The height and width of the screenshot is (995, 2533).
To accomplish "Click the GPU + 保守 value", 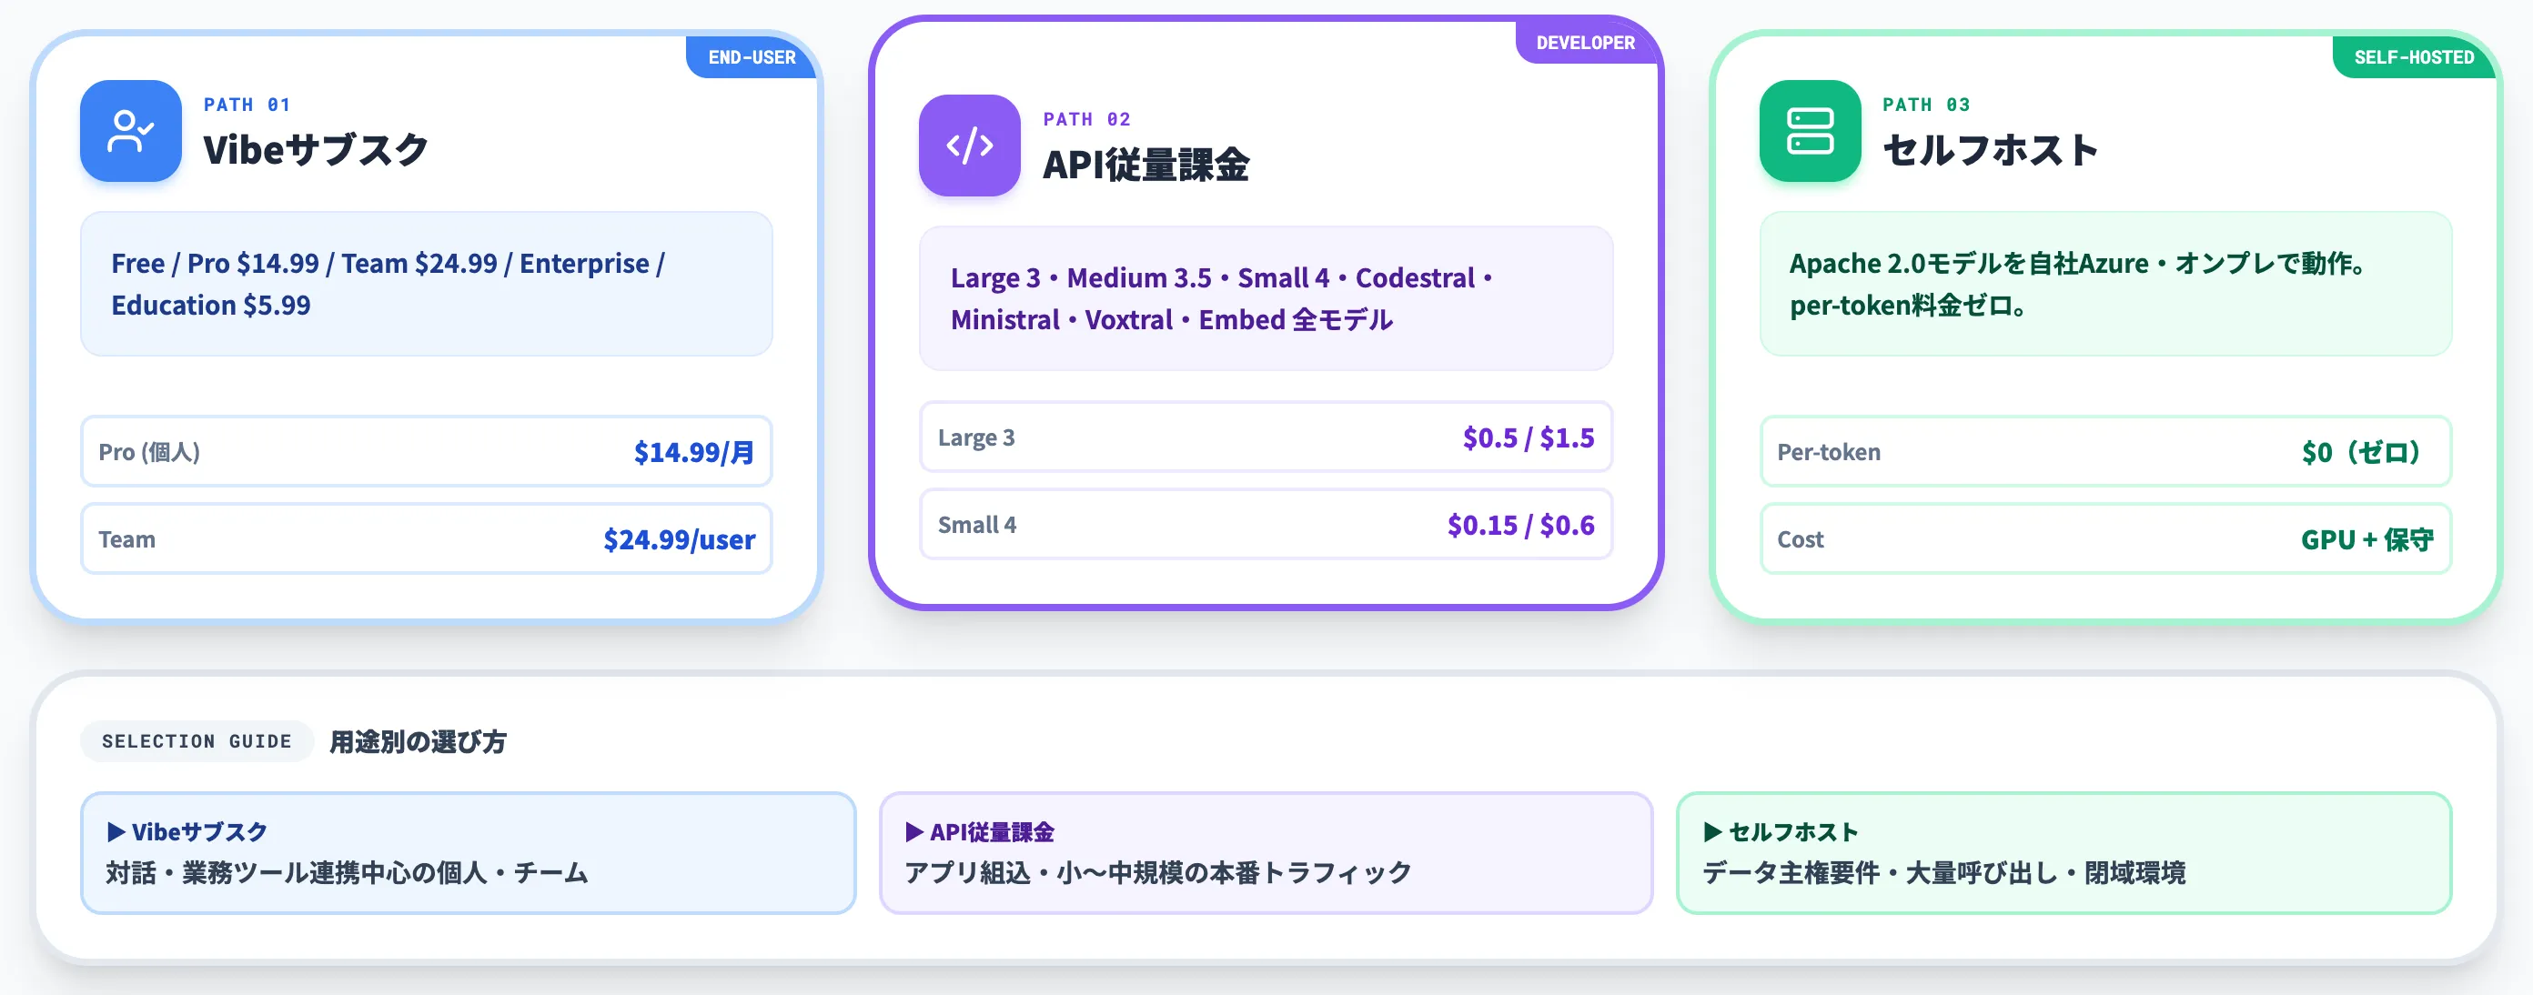I will tap(2367, 538).
